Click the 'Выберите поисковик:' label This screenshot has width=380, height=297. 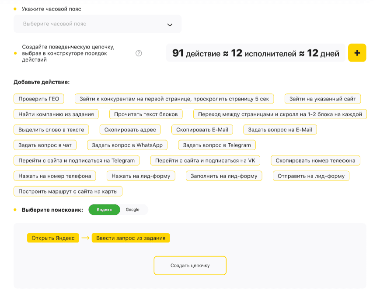(52, 210)
